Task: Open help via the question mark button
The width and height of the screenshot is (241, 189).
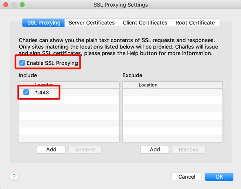Action: click(14, 176)
